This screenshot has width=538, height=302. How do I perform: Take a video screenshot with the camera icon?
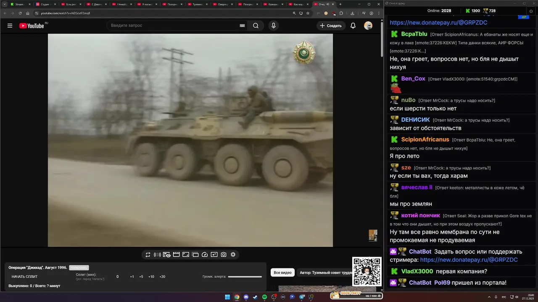click(x=224, y=255)
